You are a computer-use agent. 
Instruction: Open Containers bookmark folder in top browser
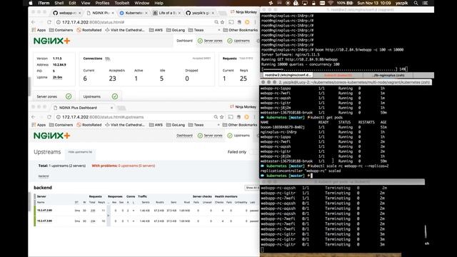[x=61, y=30]
